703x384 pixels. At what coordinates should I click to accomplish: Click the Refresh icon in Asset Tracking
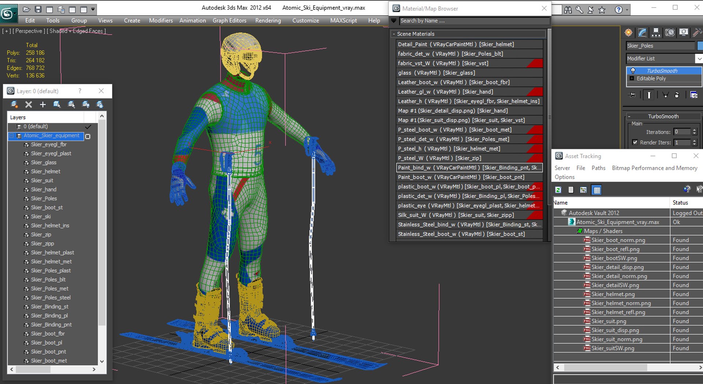tap(558, 190)
